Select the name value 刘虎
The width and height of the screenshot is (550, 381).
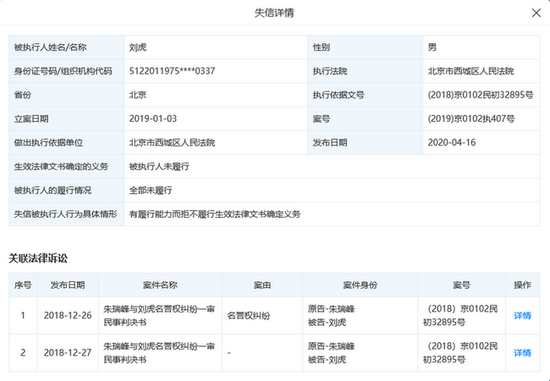137,48
